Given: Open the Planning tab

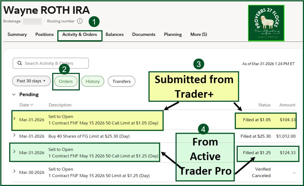Looking at the screenshot, I should point(173,34).
